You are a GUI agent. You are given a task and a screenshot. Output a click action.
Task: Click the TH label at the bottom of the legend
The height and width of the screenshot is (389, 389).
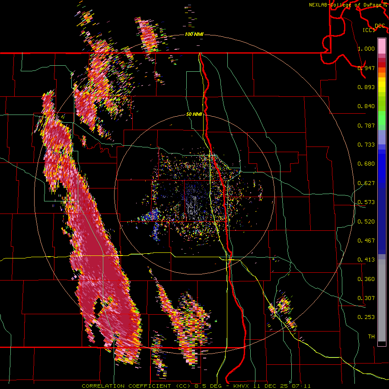tap(371, 337)
